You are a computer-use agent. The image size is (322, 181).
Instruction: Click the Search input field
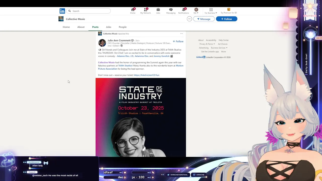[89, 11]
